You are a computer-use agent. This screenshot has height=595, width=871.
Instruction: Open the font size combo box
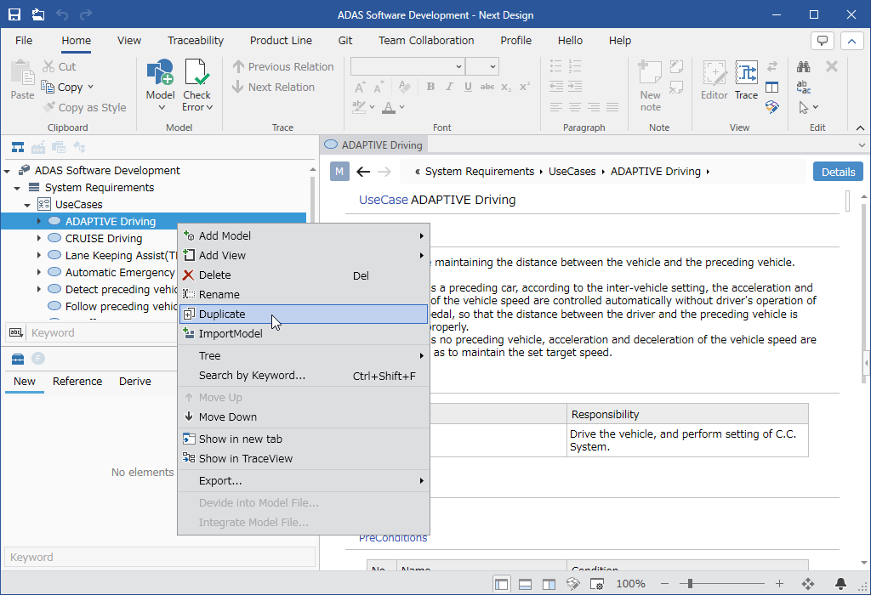482,66
